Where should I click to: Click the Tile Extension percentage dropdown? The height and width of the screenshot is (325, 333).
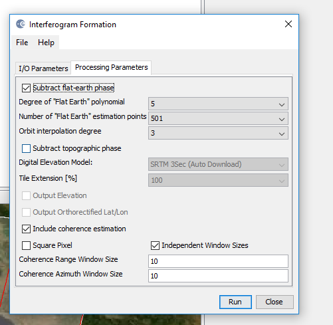coord(218,180)
